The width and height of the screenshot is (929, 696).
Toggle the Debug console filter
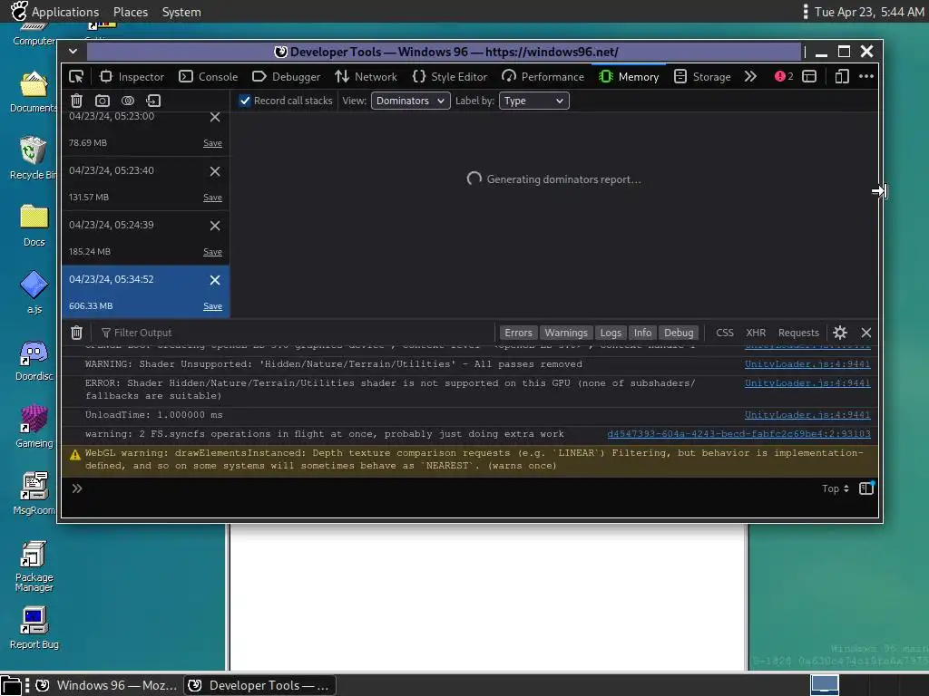coord(679,333)
